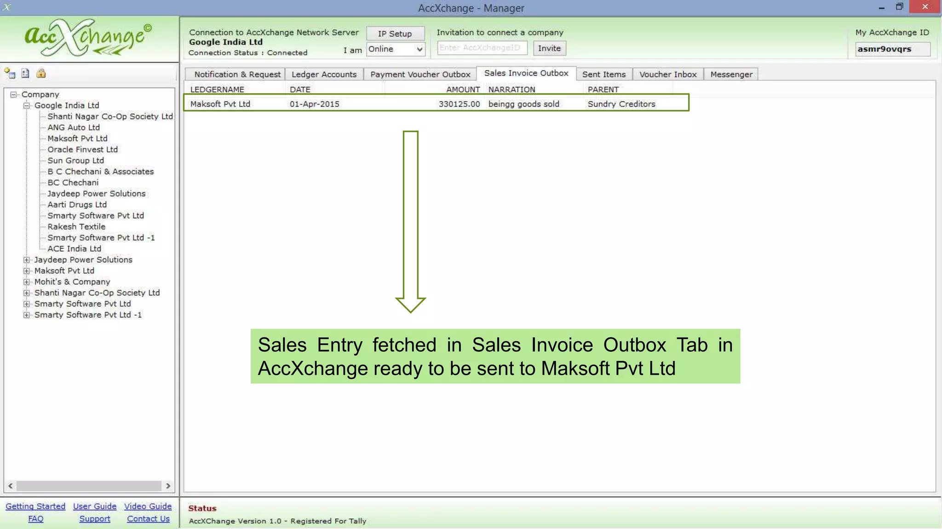Image resolution: width=942 pixels, height=529 pixels.
Task: Sort by the LEDGERNAME column header
Action: (x=217, y=90)
